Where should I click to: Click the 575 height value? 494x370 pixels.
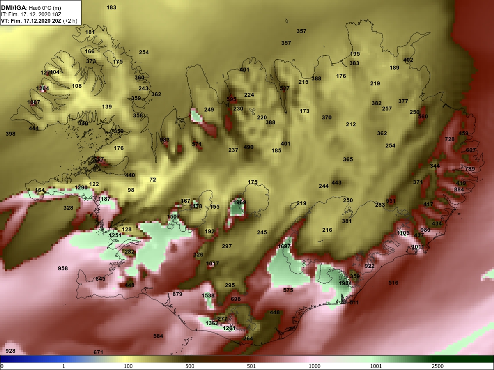click(x=288, y=290)
